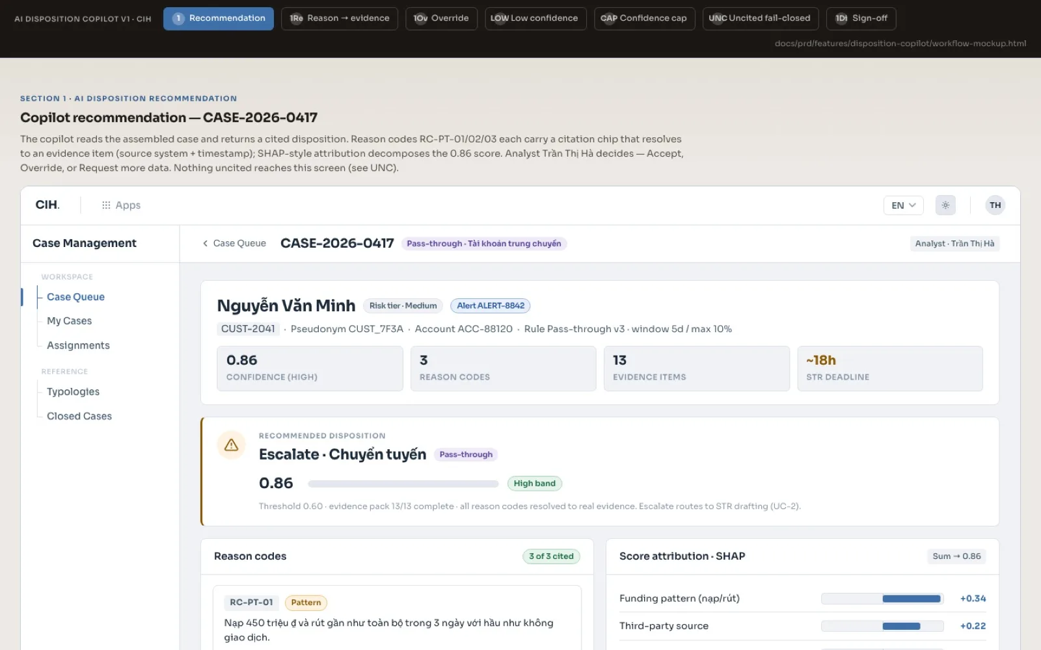The width and height of the screenshot is (1041, 650).
Task: Toggle the light/dark theme sun icon
Action: click(945, 205)
